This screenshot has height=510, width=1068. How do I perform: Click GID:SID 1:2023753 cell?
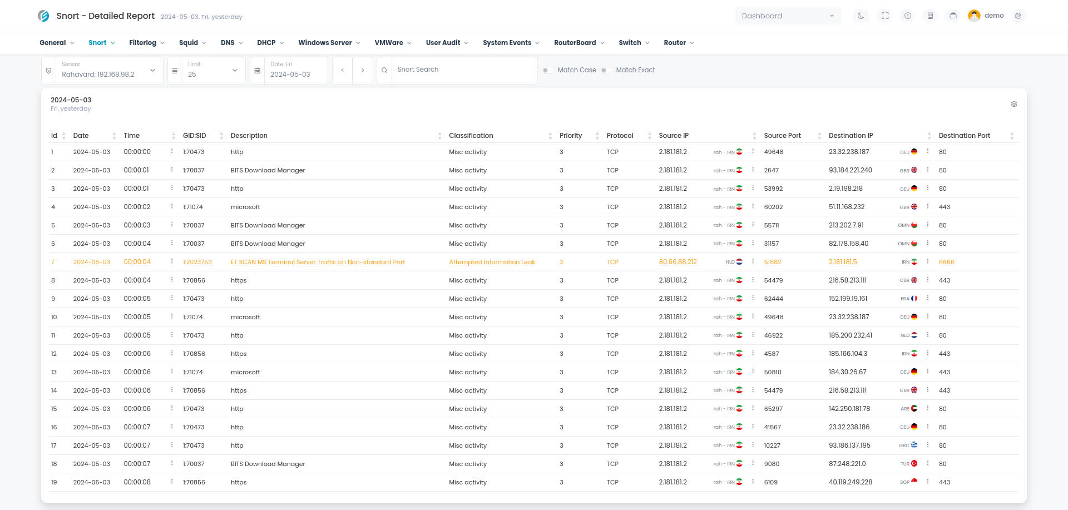(197, 262)
